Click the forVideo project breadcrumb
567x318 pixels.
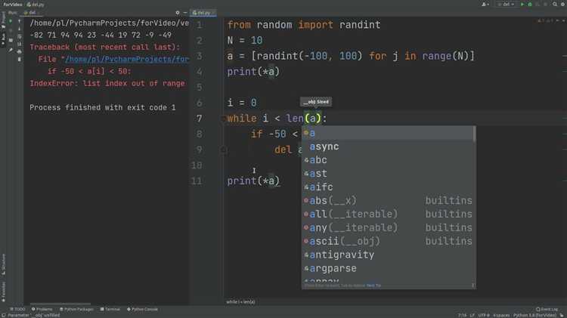pyautogui.click(x=13, y=5)
